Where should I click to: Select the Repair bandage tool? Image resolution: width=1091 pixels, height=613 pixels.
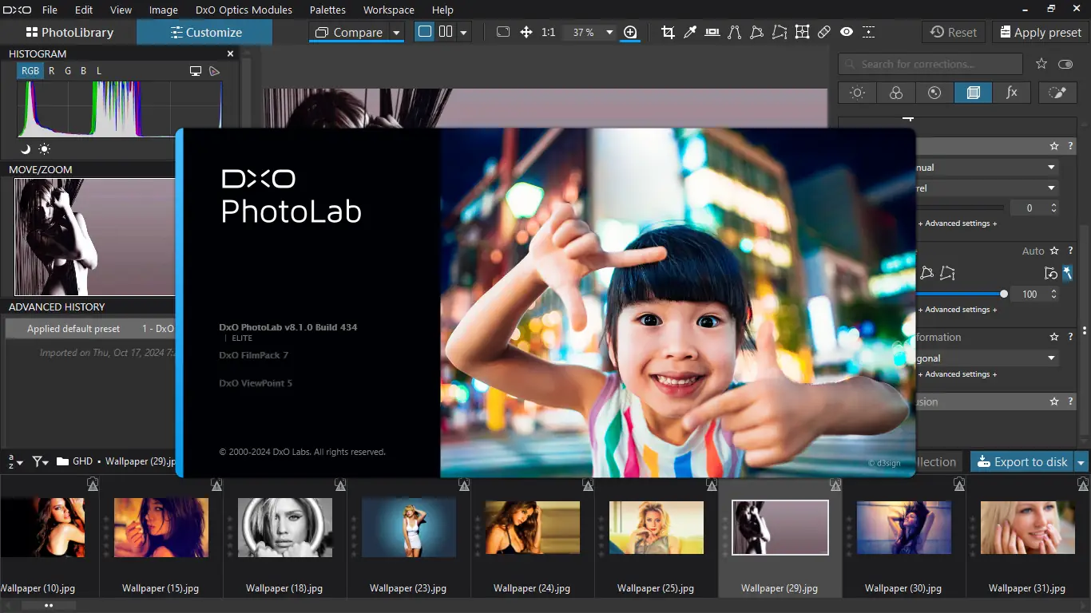tap(824, 33)
